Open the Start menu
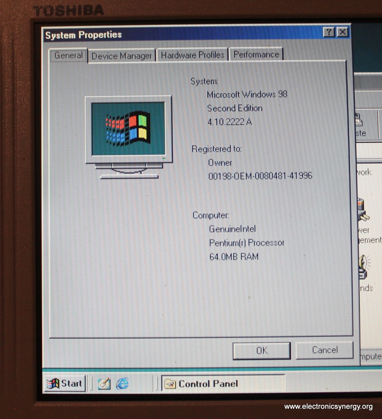Image resolution: width=382 pixels, height=419 pixels. [x=65, y=384]
